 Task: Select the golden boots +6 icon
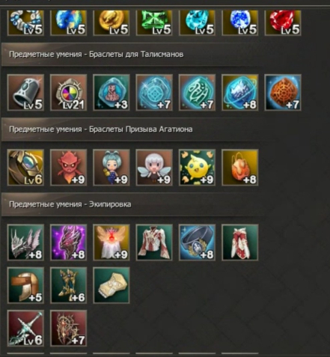pyautogui.click(x=69, y=285)
